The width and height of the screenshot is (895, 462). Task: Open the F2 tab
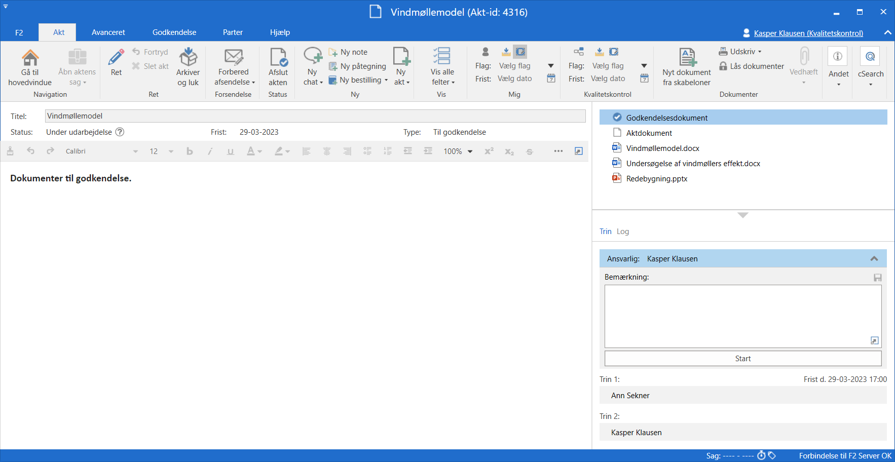click(19, 32)
